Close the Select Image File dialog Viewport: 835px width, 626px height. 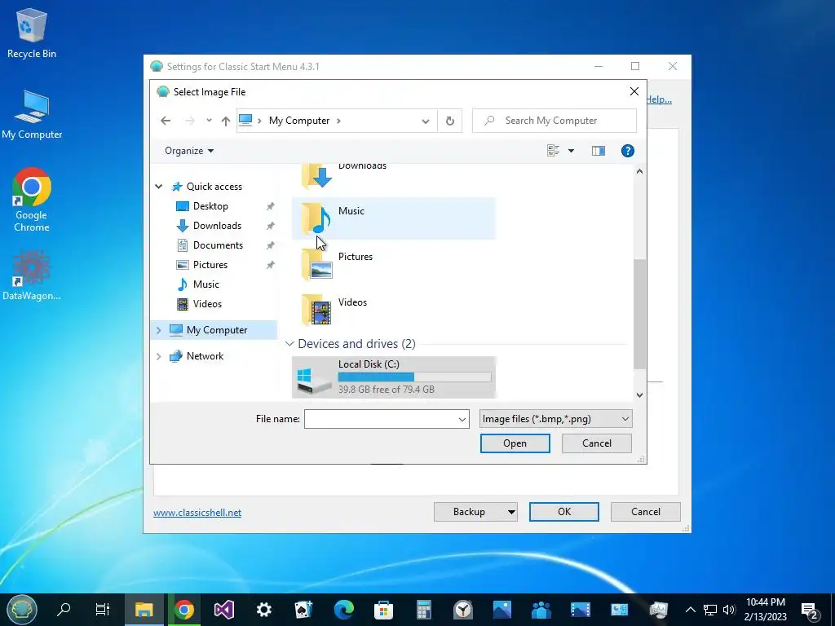(x=634, y=91)
